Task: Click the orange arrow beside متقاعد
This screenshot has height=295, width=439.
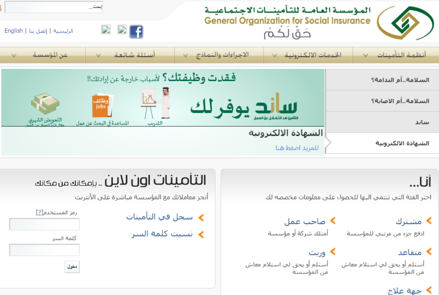Action: point(429,252)
